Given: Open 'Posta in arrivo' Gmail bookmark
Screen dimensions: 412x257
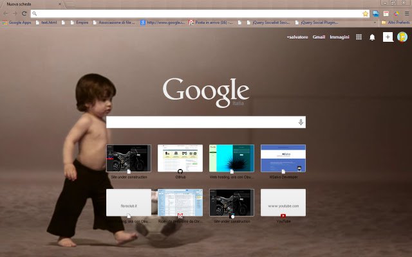Looking at the screenshot, I should pyautogui.click(x=211, y=22).
